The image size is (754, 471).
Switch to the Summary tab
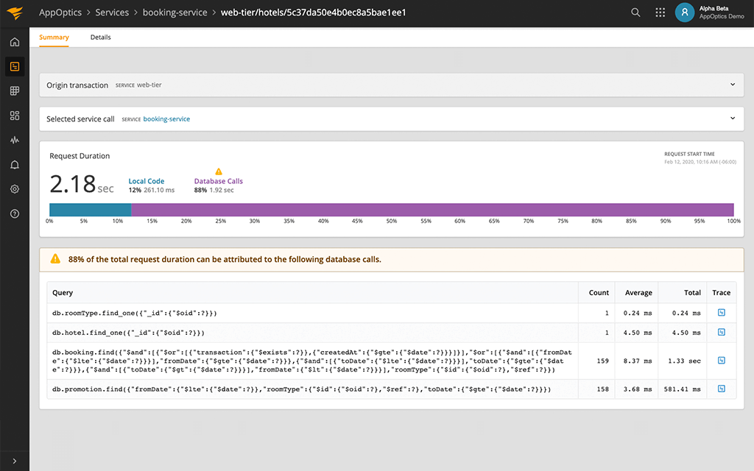54,37
